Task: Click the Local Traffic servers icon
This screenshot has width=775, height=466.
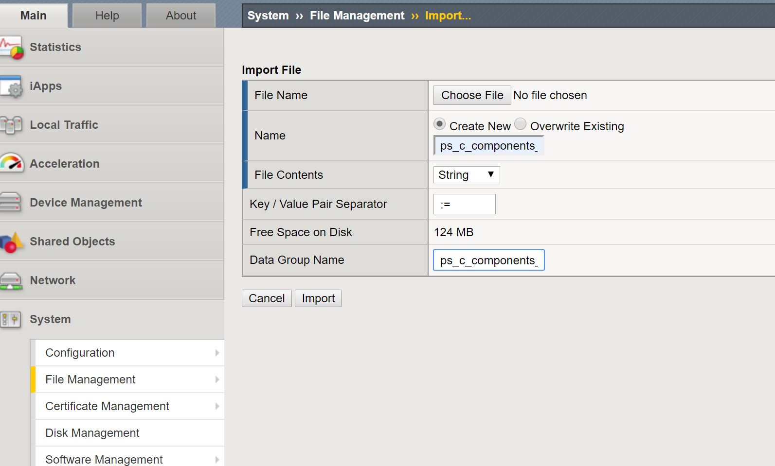Action: click(x=11, y=125)
